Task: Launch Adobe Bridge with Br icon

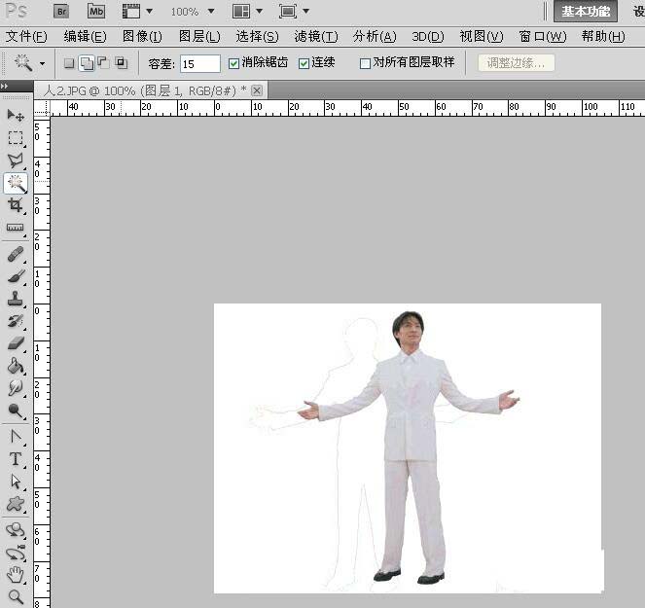Action: [61, 11]
